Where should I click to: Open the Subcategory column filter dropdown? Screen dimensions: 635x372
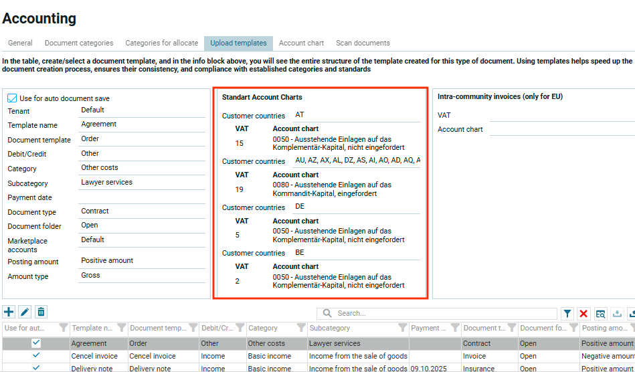click(x=401, y=328)
